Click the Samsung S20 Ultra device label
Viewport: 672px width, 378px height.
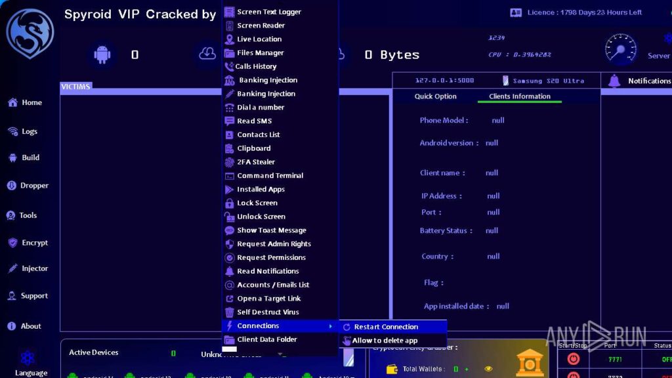549,81
